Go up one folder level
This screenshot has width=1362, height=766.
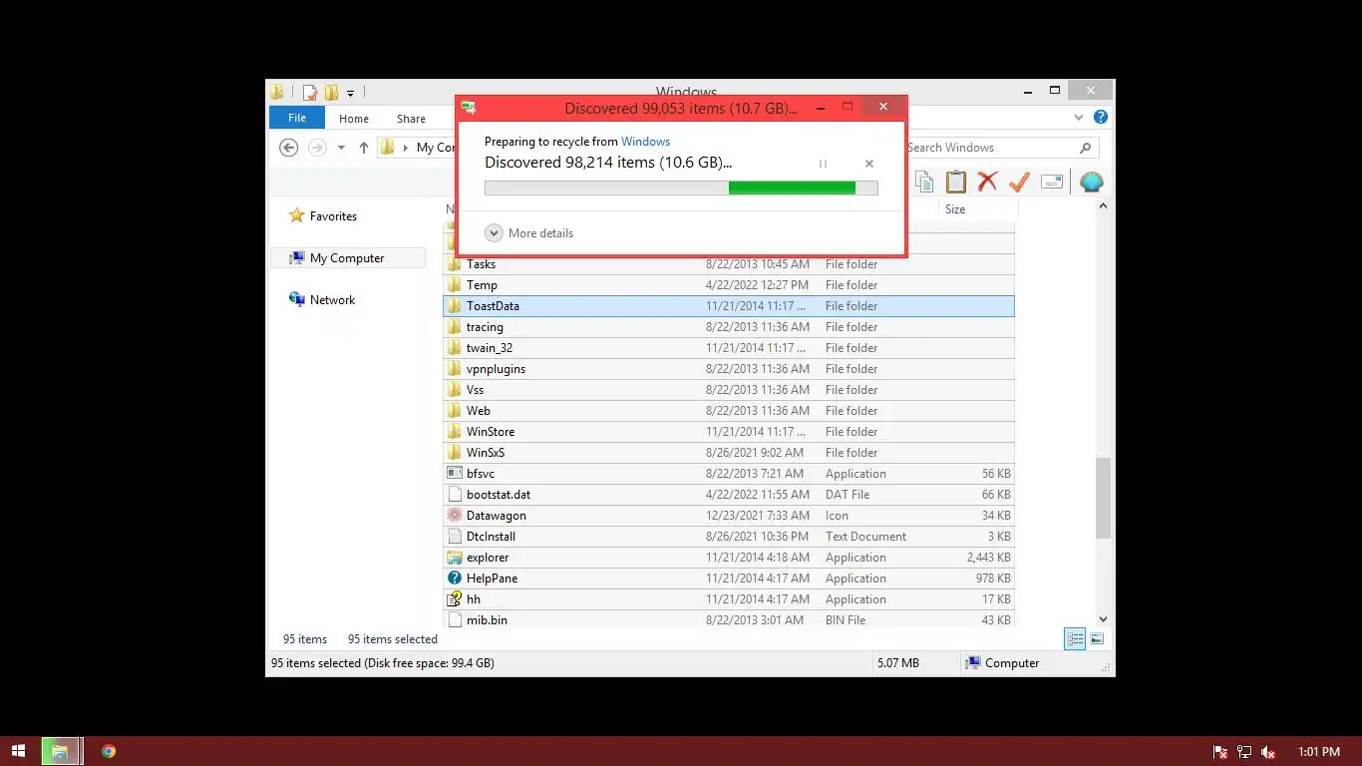[x=363, y=148]
